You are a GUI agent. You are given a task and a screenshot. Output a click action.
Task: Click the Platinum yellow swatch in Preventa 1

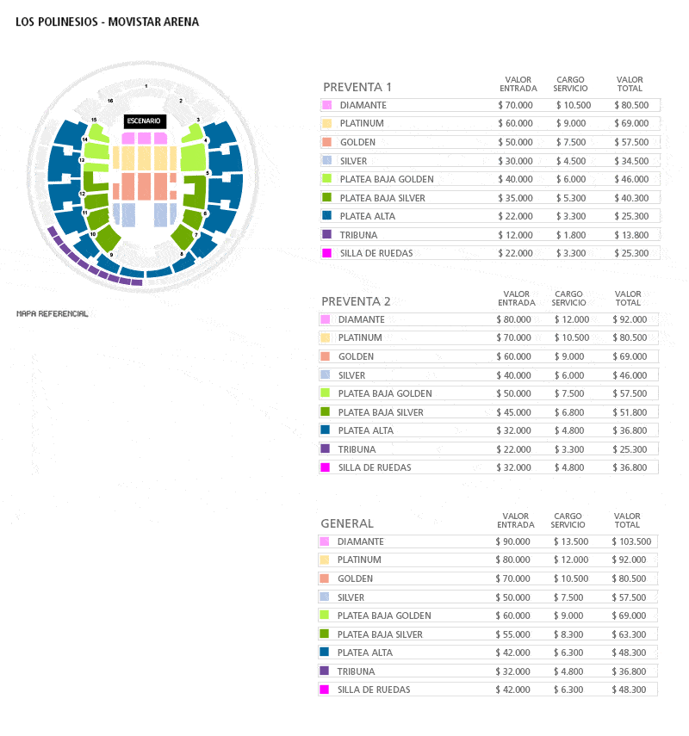click(x=327, y=123)
